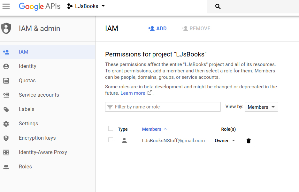Open Service accounts in the sidebar
The width and height of the screenshot is (299, 192).
point(39,95)
